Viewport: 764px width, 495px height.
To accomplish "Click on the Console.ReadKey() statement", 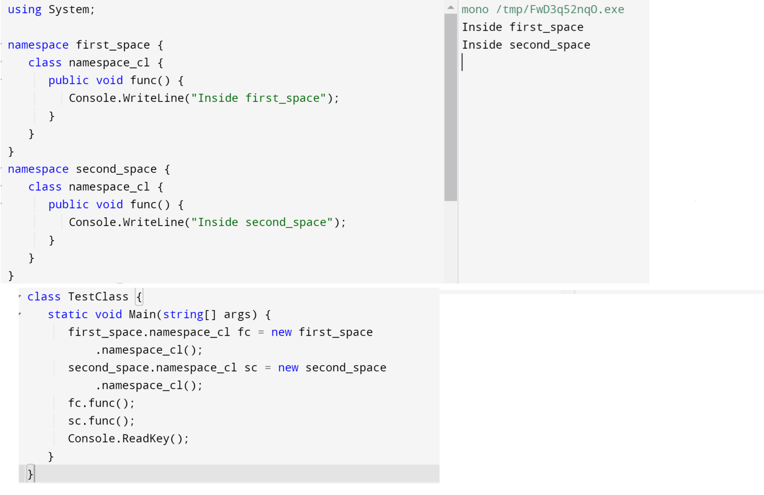I will pos(128,439).
